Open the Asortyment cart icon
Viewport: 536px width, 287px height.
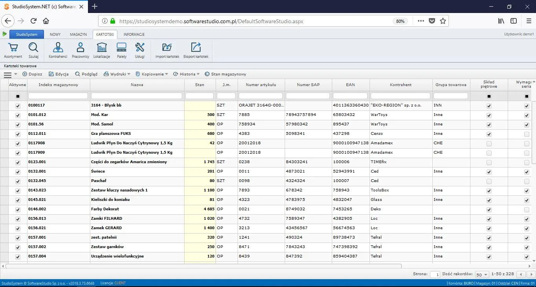coord(13,51)
